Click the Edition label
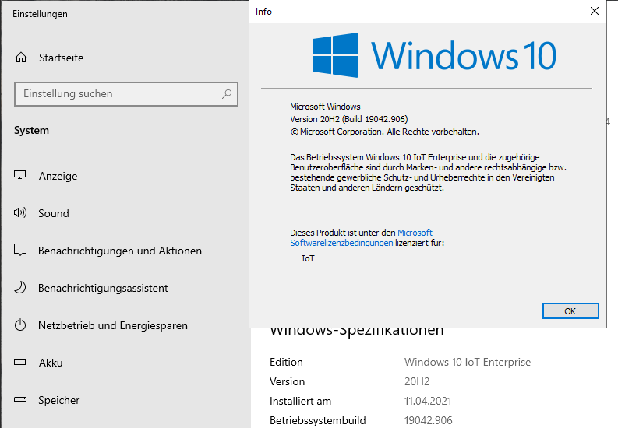This screenshot has width=618, height=428. pyautogui.click(x=286, y=362)
